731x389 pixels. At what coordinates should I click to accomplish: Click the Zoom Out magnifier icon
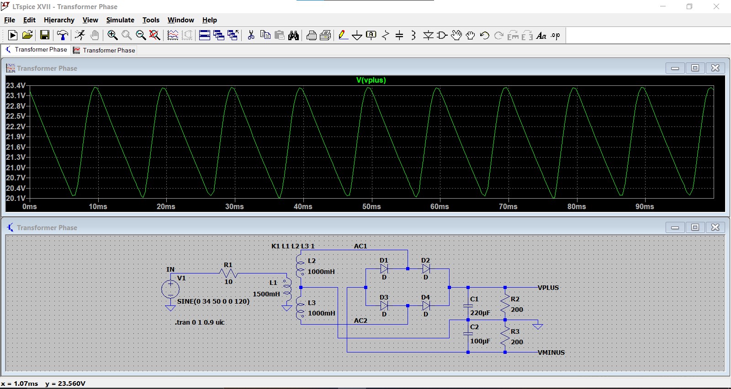pyautogui.click(x=141, y=35)
